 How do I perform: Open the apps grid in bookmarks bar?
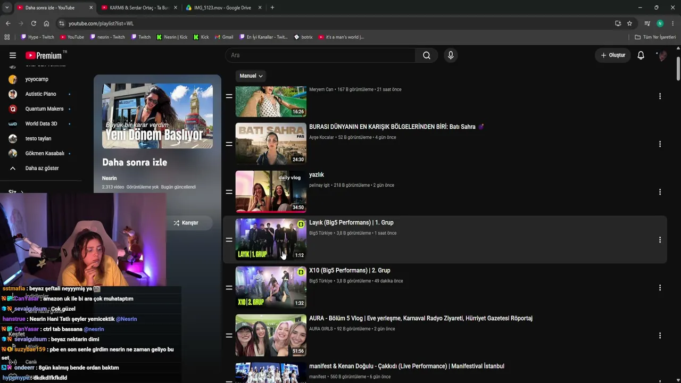[7, 37]
